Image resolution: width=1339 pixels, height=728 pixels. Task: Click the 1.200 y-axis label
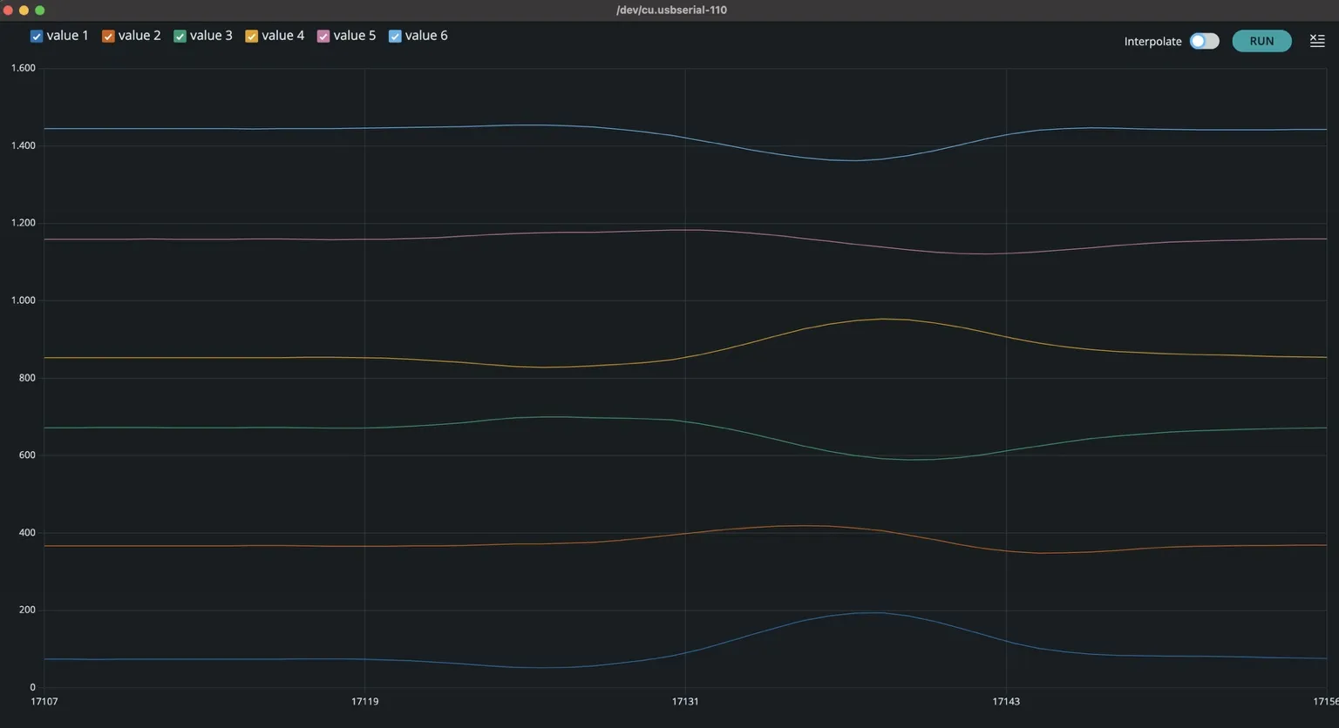click(x=24, y=223)
